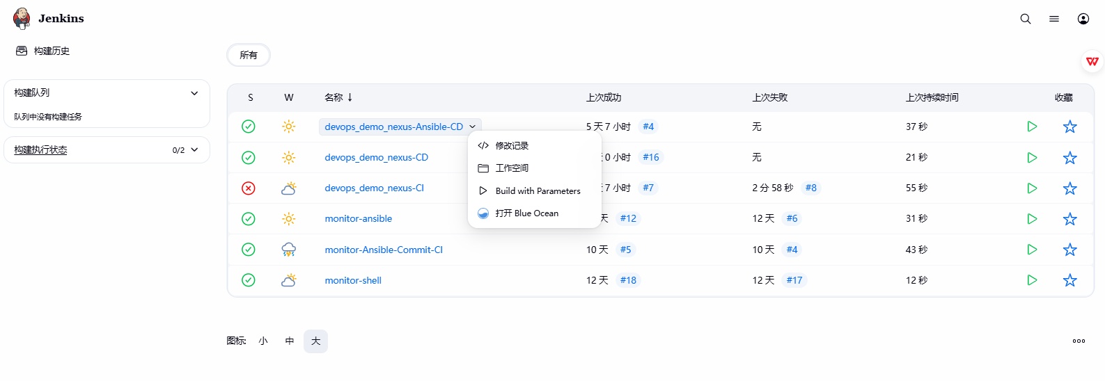Viewport: 1105px width, 381px height.
Task: Select Build with Parameters from menu
Action: (x=538, y=191)
